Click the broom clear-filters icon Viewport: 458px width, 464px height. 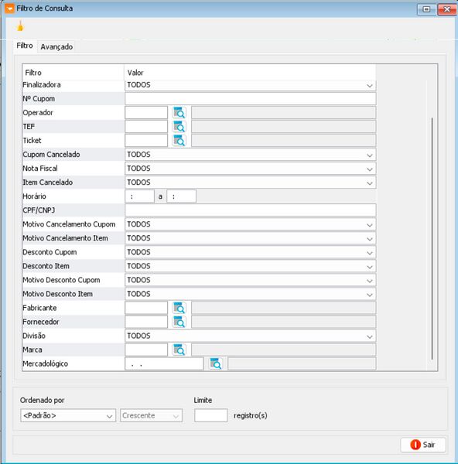pyautogui.click(x=20, y=26)
